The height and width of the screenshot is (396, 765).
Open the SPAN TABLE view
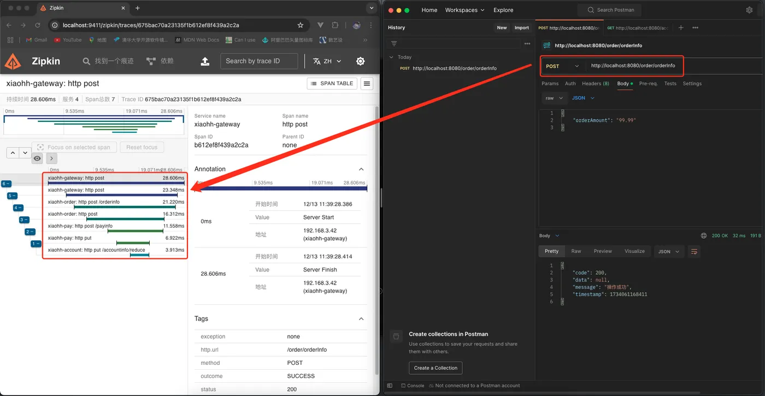point(332,84)
